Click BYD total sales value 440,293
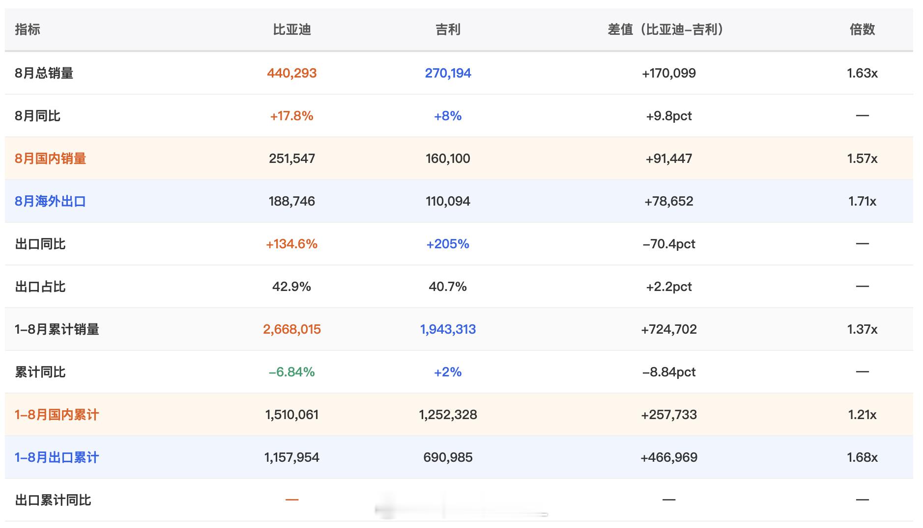 pyautogui.click(x=292, y=73)
